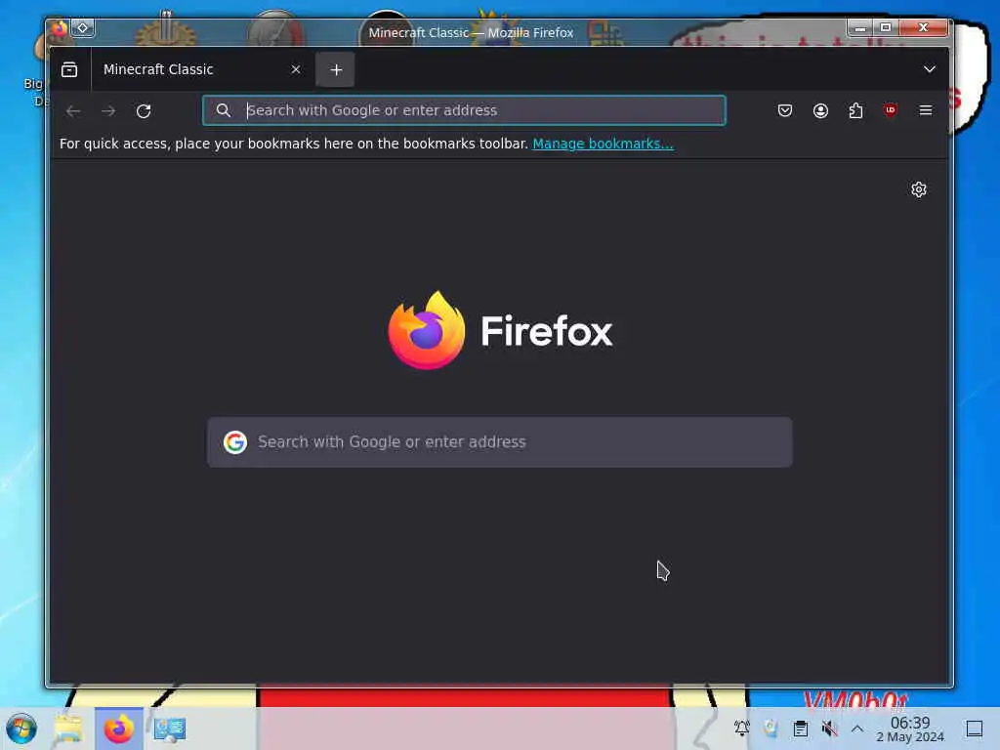Follow the Manage bookmarks link
Viewport: 1000px width, 750px height.
point(603,144)
